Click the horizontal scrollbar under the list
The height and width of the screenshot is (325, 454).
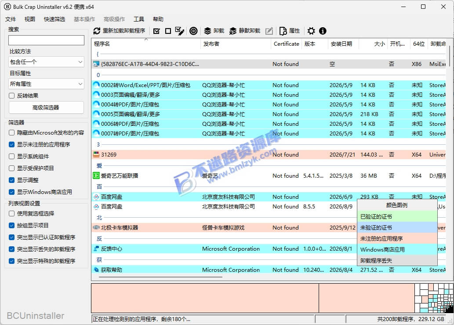(161, 277)
